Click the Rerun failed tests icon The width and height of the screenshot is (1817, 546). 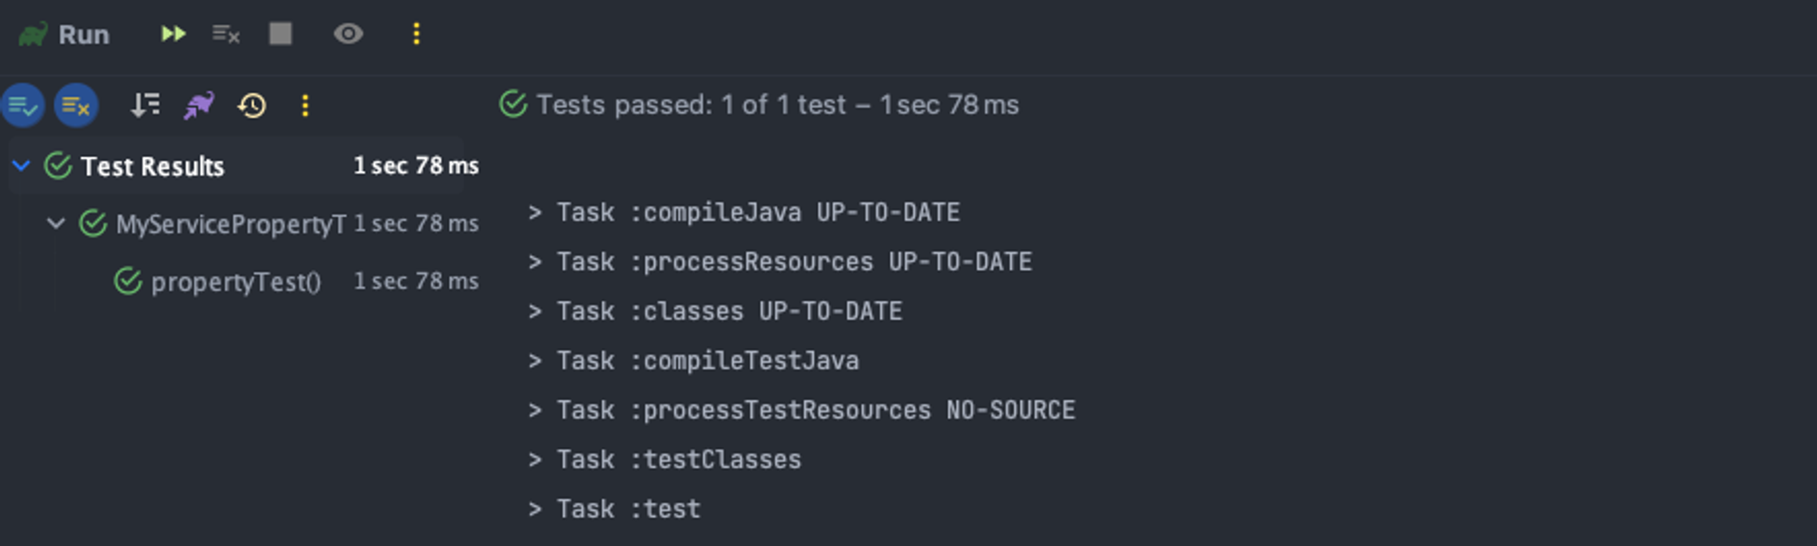click(226, 35)
